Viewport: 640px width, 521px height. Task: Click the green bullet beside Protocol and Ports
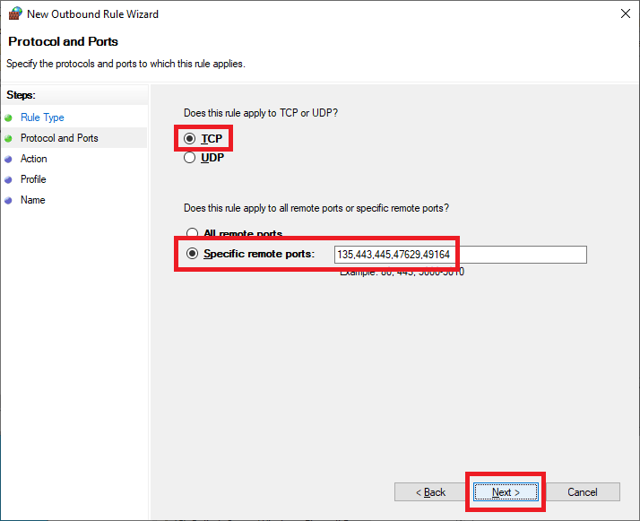[9, 138]
